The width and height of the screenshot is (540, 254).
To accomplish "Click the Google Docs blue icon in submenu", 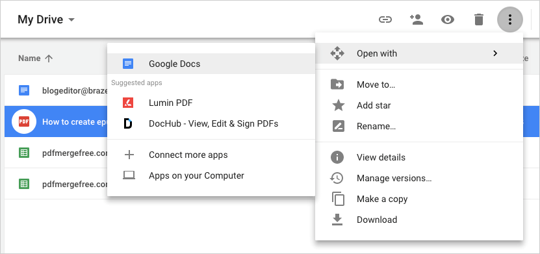I will (x=128, y=64).
